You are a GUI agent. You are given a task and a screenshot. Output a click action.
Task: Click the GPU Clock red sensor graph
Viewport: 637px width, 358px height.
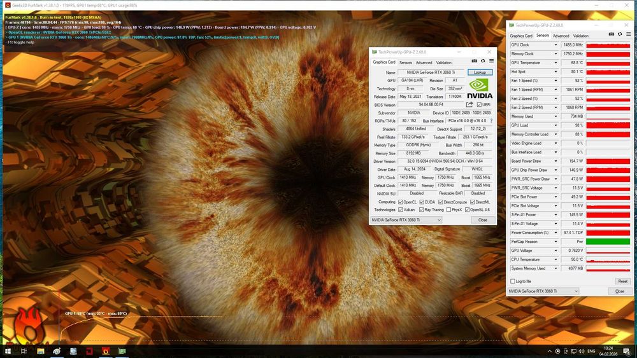(608, 45)
